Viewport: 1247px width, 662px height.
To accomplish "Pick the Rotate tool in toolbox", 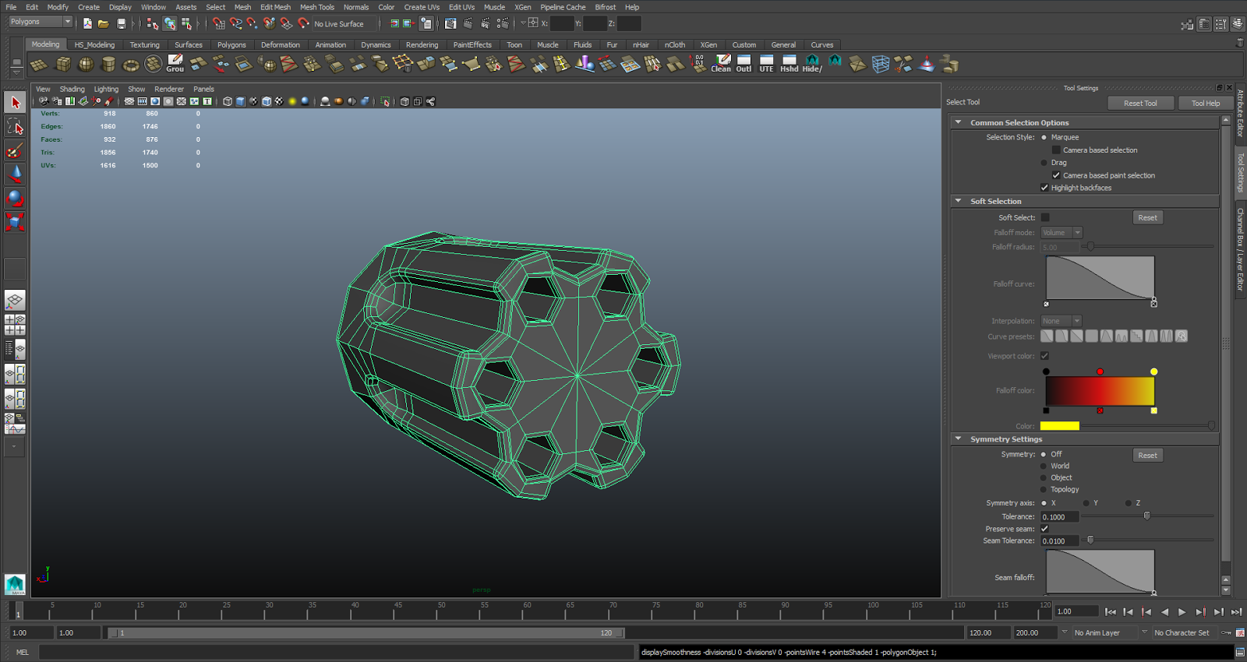I will pyautogui.click(x=15, y=198).
